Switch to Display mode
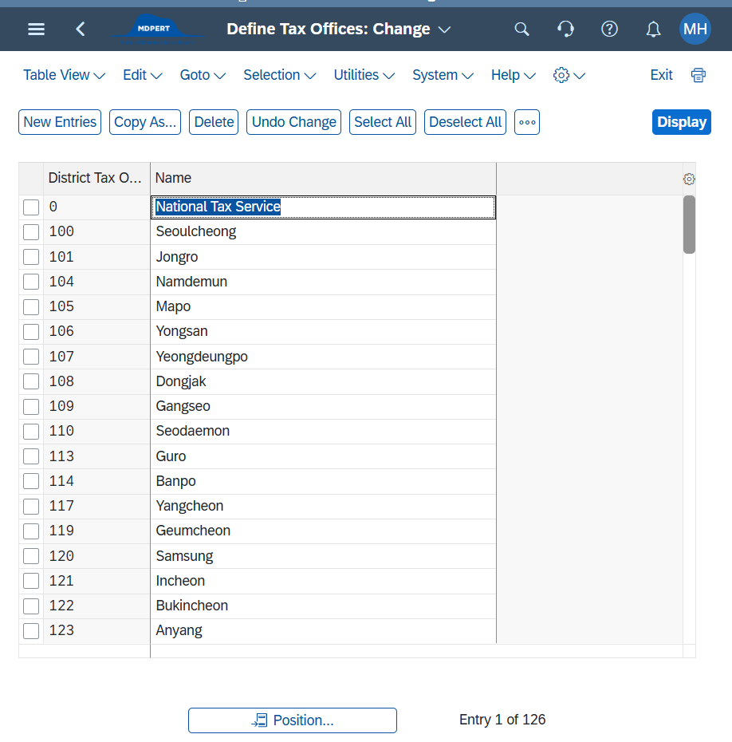 (x=682, y=122)
